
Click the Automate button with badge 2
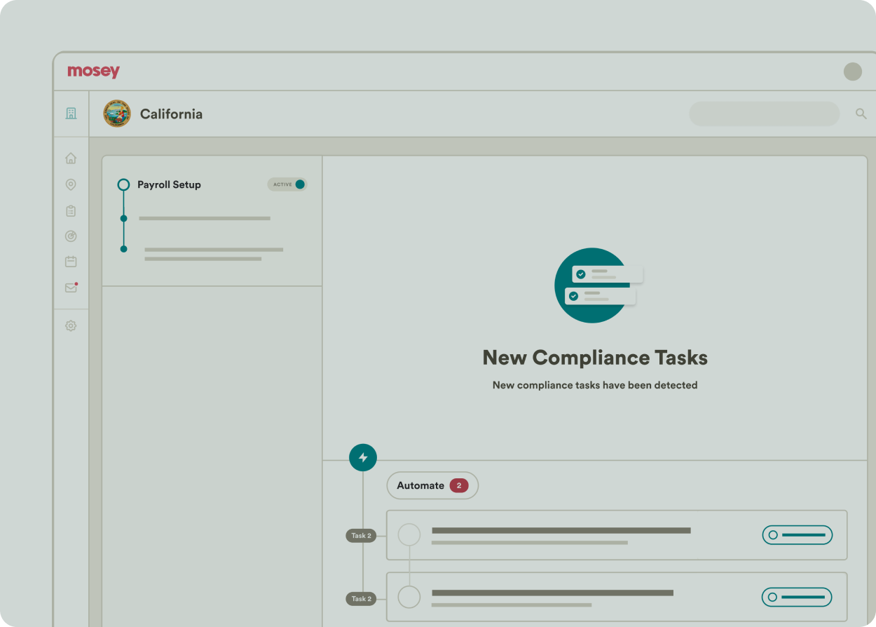tap(432, 485)
